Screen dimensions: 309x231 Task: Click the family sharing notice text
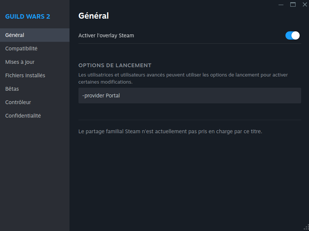pyautogui.click(x=170, y=131)
